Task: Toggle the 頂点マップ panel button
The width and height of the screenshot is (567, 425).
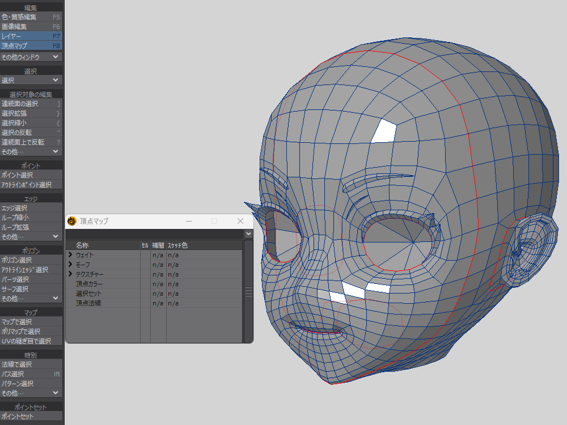Action: 31,46
